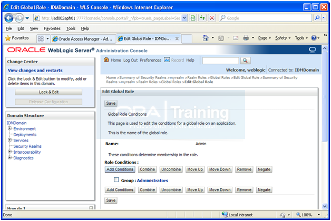
Task: Select Security Realms in Domain Structure
Action: (27, 146)
